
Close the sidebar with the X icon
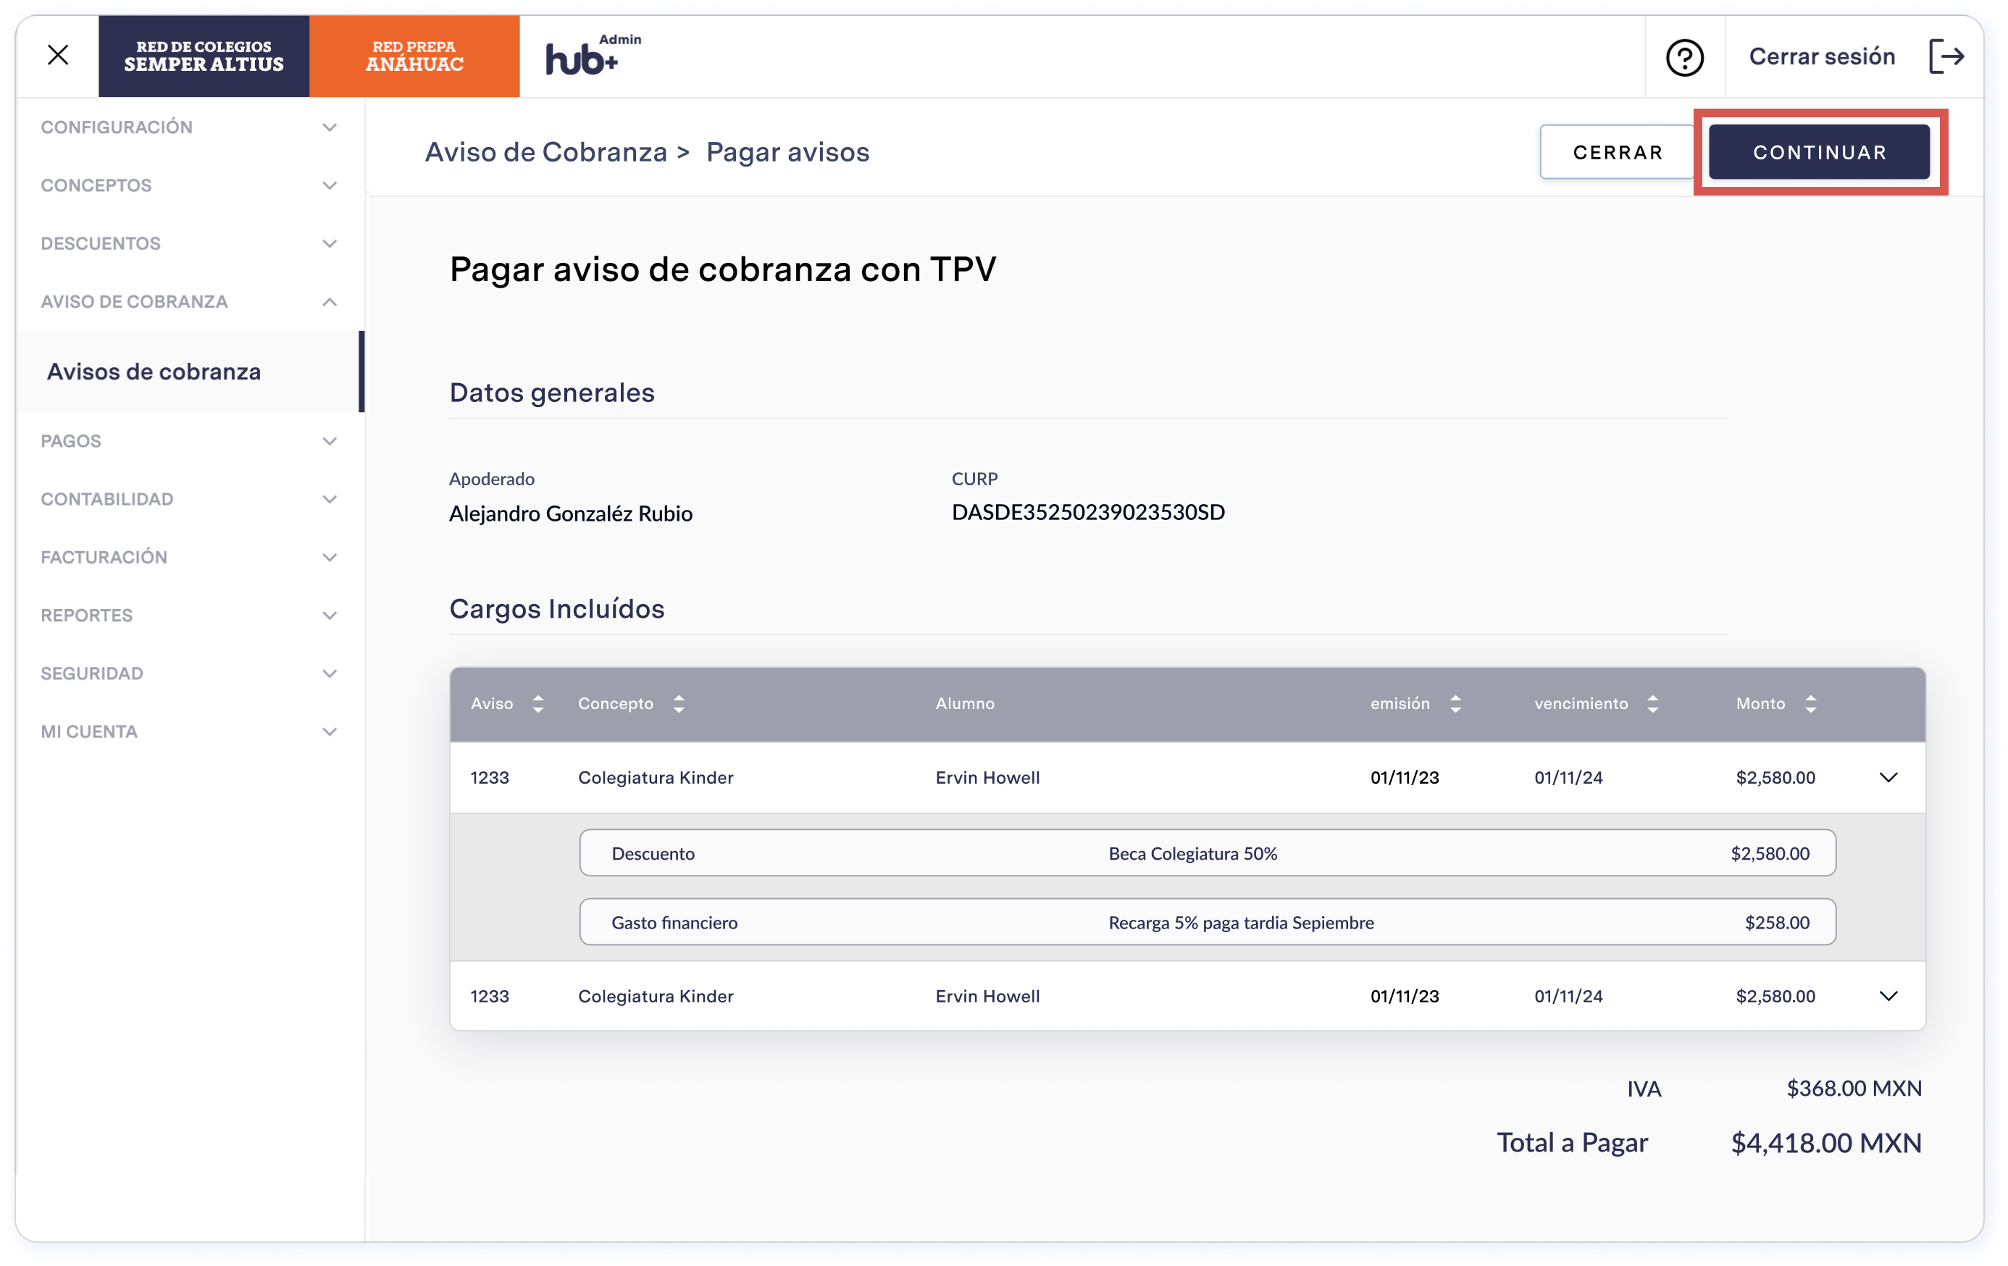point(57,55)
